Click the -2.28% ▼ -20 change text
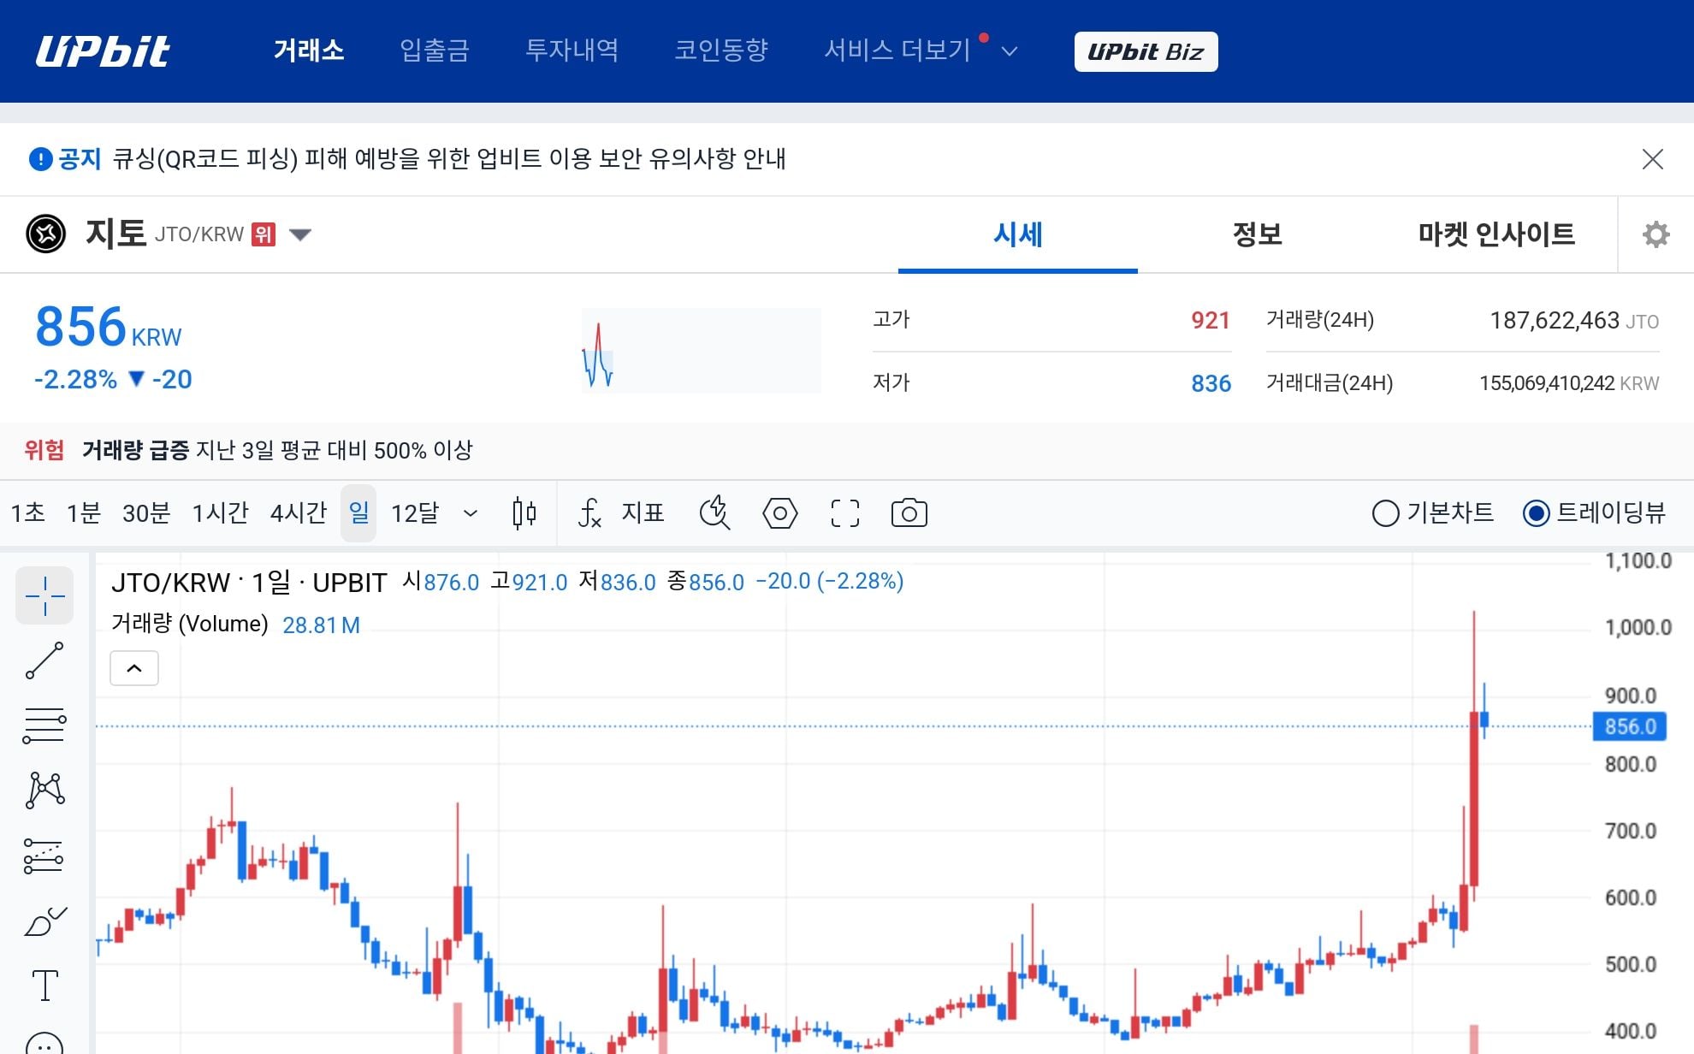 click(113, 379)
